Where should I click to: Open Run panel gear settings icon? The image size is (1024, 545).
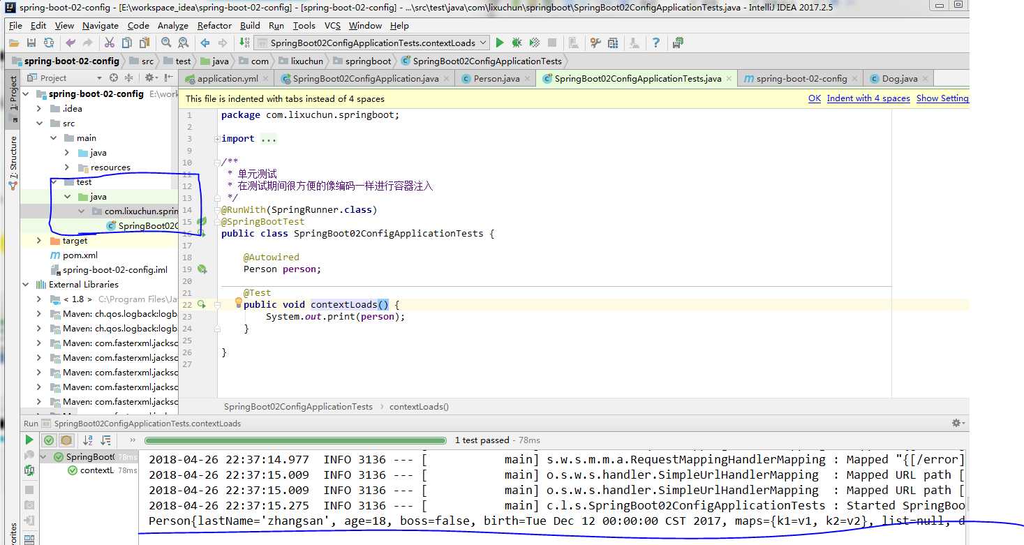pos(958,423)
